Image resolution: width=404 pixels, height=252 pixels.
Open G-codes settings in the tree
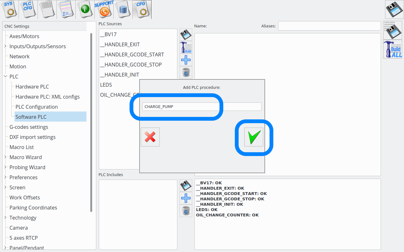tap(29, 127)
